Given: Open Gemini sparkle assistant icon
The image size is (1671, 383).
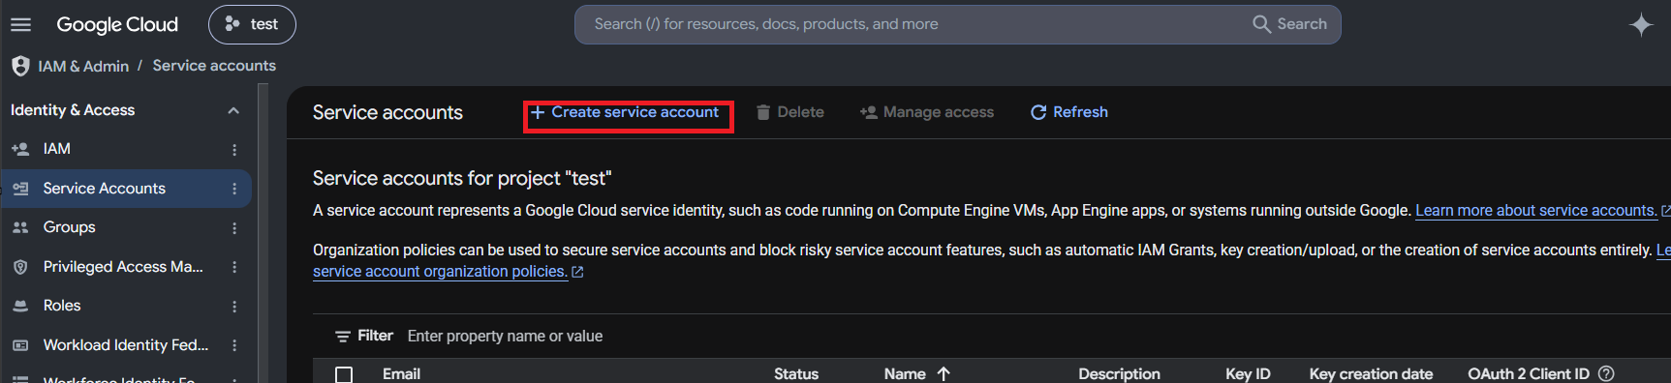Looking at the screenshot, I should [1641, 24].
